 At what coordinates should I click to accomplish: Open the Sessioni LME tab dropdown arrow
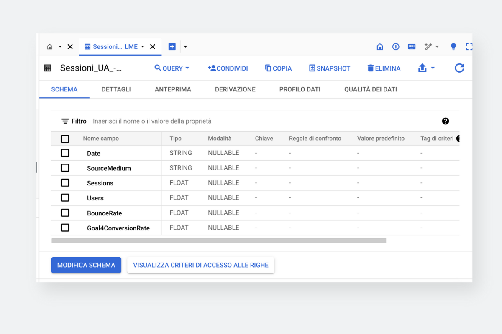pyautogui.click(x=143, y=47)
